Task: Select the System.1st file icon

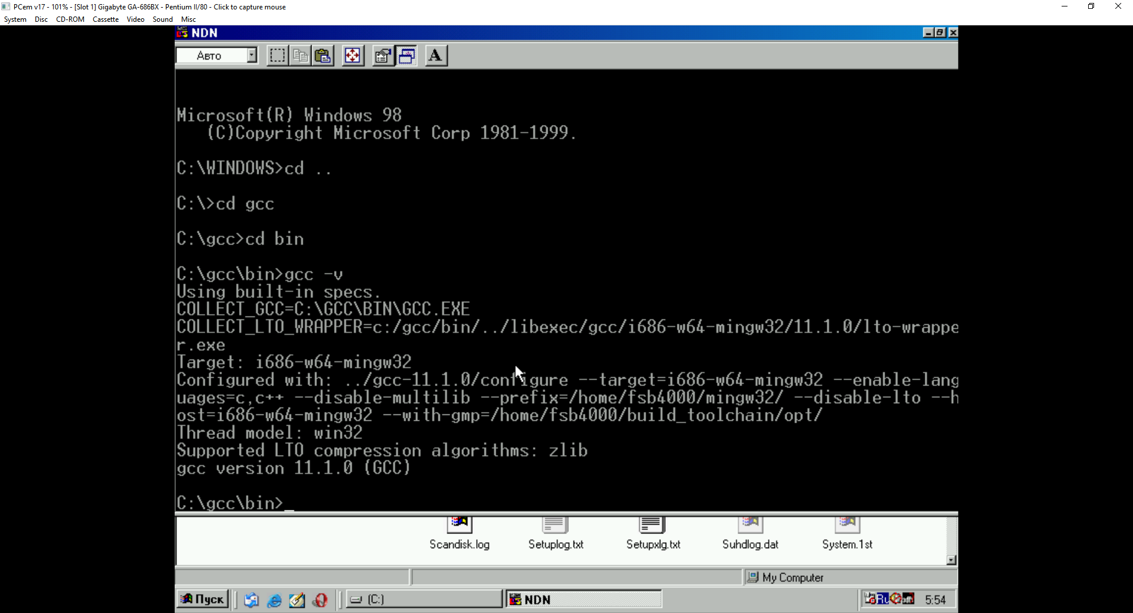Action: (x=847, y=533)
